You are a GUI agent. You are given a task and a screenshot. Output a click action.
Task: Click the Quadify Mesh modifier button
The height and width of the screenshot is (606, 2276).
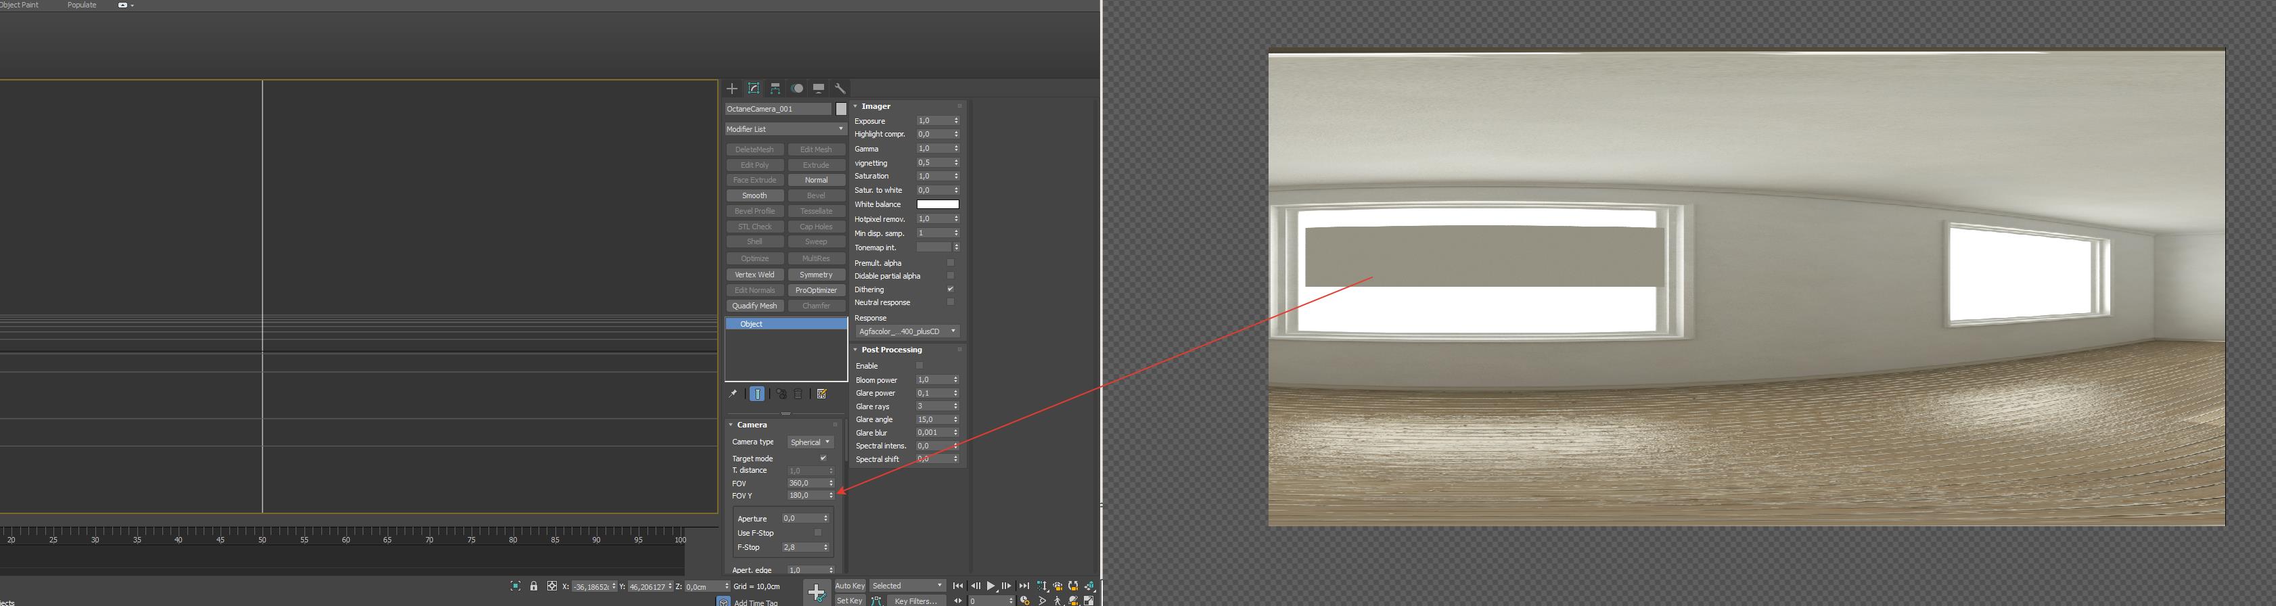pos(754,306)
